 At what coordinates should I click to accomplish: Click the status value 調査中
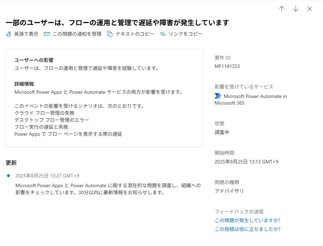click(222, 132)
